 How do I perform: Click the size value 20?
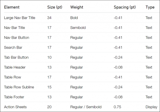pos(50,107)
